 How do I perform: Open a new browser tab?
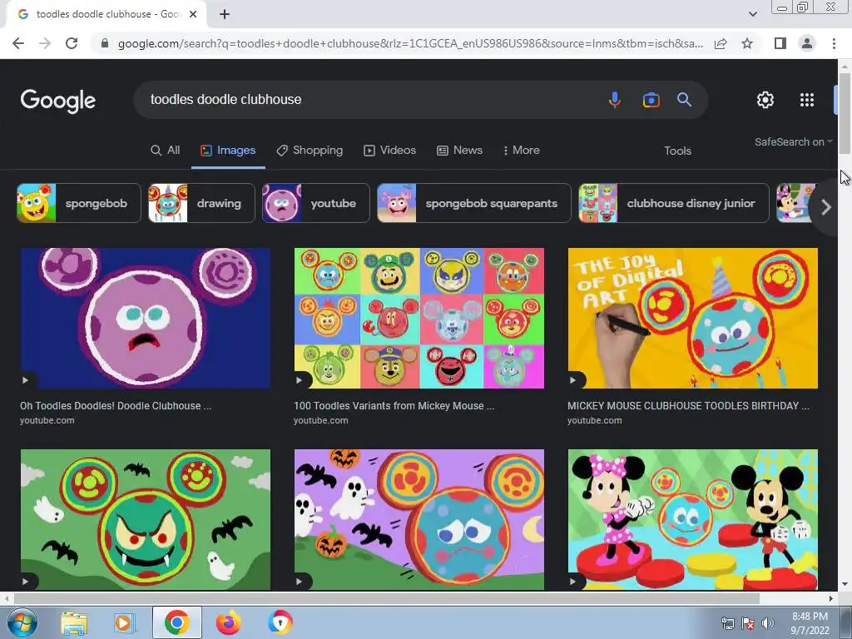pos(225,15)
